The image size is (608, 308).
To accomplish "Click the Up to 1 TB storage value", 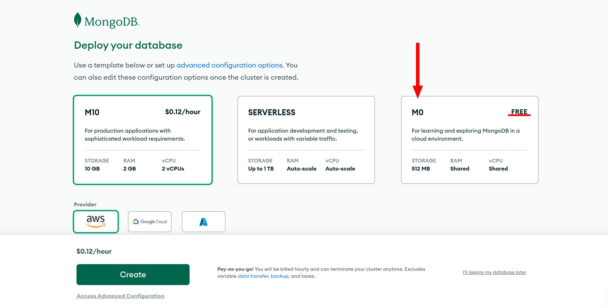I will [261, 168].
